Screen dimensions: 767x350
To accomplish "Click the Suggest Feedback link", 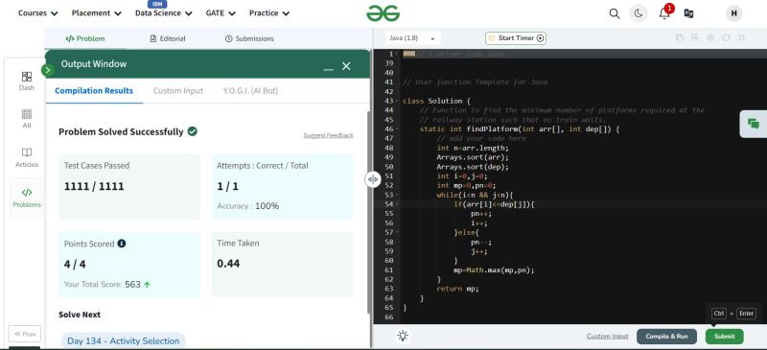I will pyautogui.click(x=328, y=135).
